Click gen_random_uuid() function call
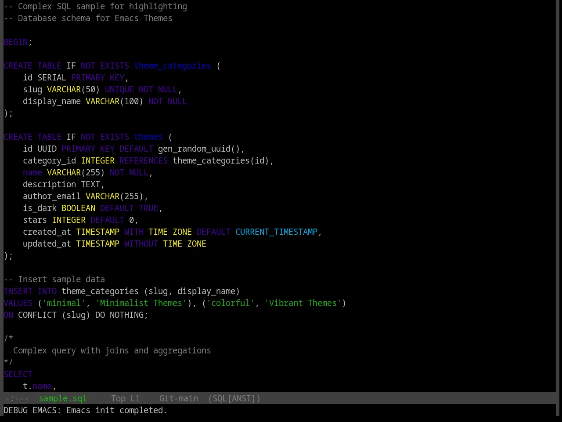Viewport: 562px width, 422px height. pyautogui.click(x=199, y=149)
